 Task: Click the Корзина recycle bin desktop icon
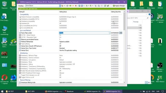point(4,5)
